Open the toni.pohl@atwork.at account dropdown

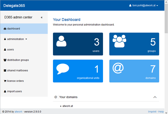(x=143, y=6)
